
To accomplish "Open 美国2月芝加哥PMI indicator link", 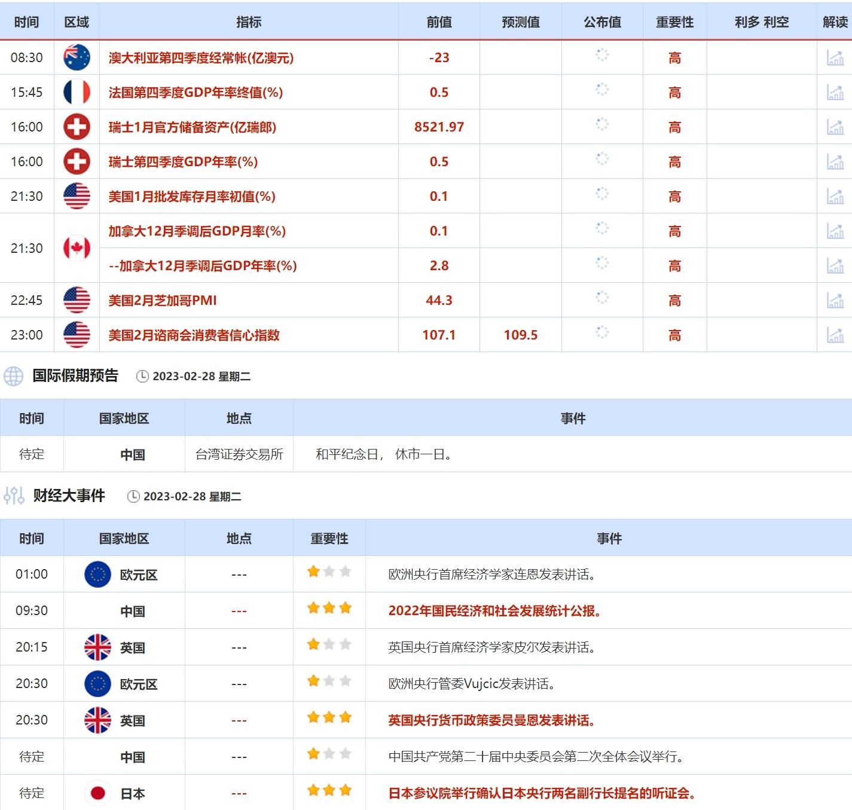I will 163,301.
